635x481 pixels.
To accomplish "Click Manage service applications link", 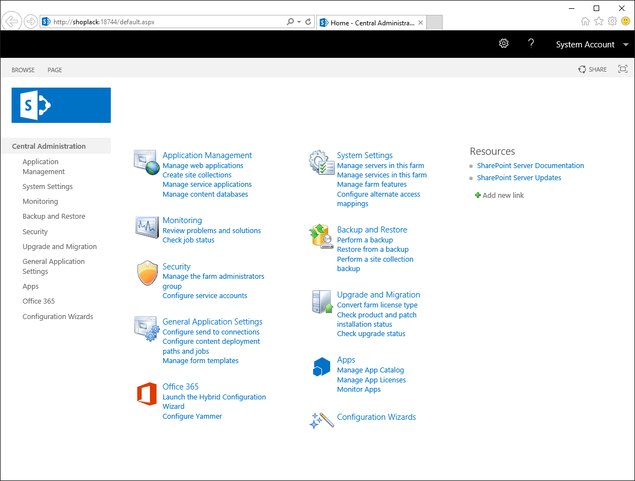I will pyautogui.click(x=207, y=184).
